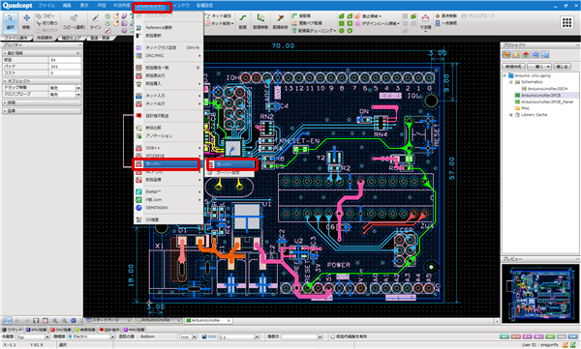Open the Electric layer type dropdown
581x349 pixels.
112,336
